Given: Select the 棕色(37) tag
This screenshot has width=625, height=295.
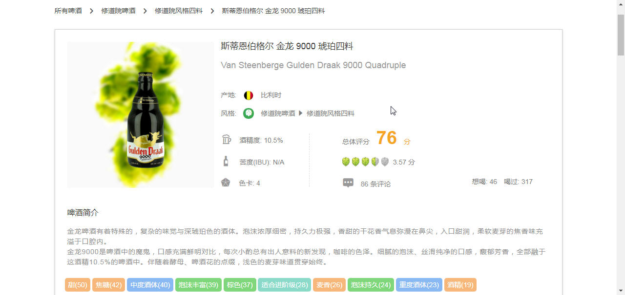Looking at the screenshot, I should click(240, 285).
